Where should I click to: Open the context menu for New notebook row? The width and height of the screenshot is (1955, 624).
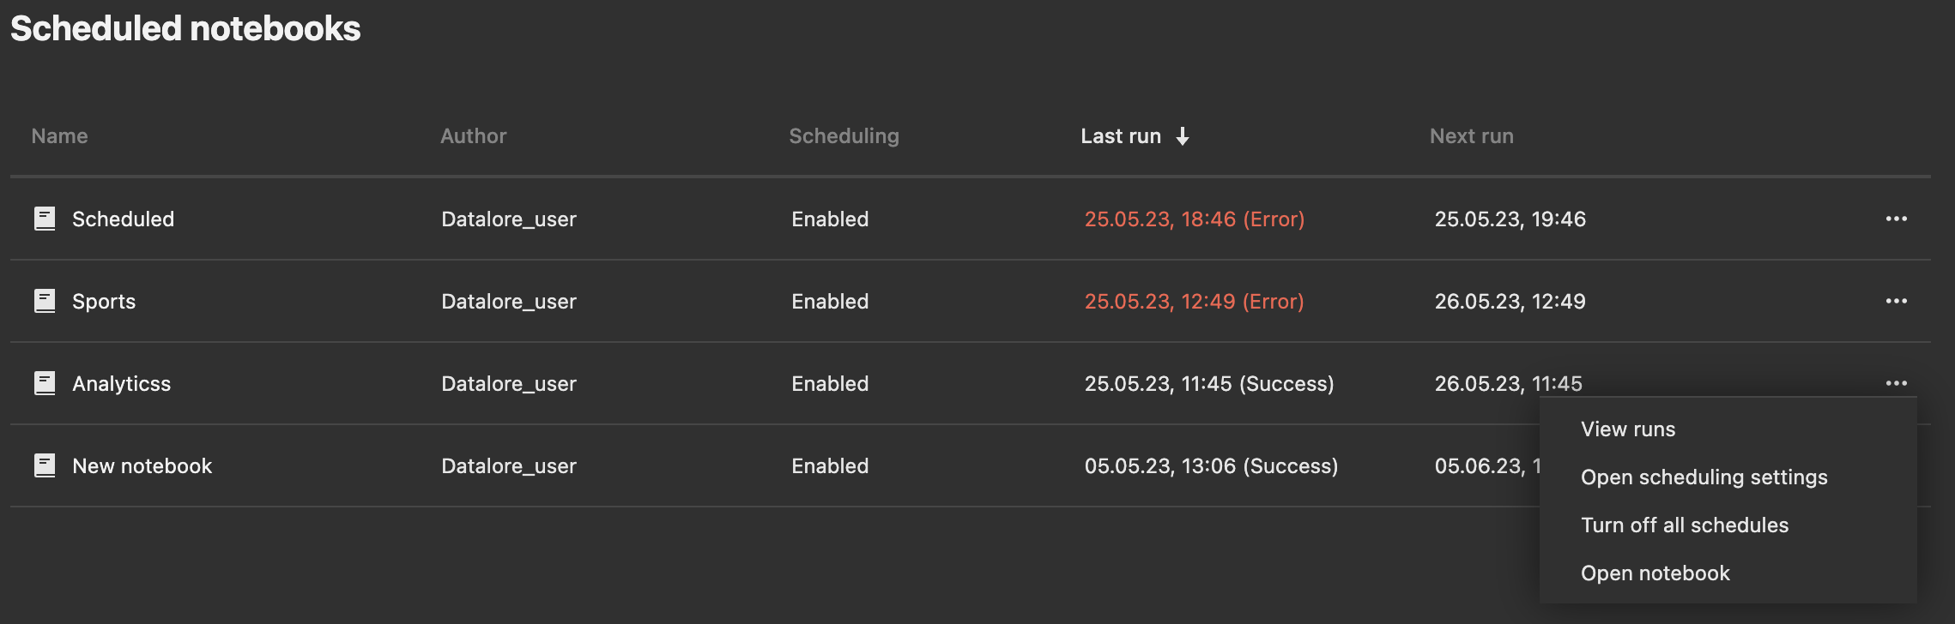[1897, 465]
